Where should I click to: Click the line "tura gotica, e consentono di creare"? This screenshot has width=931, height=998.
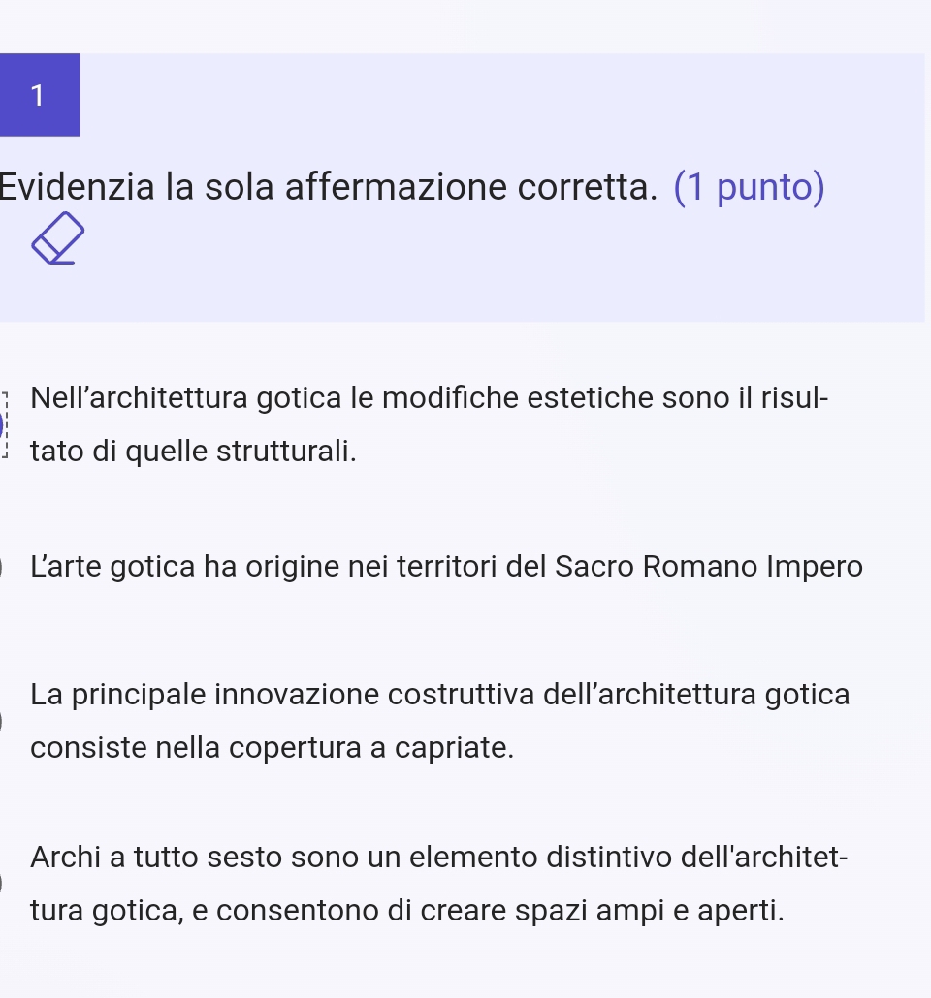406,911
